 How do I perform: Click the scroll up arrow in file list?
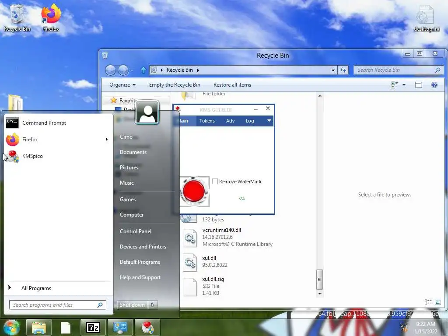[x=320, y=96]
